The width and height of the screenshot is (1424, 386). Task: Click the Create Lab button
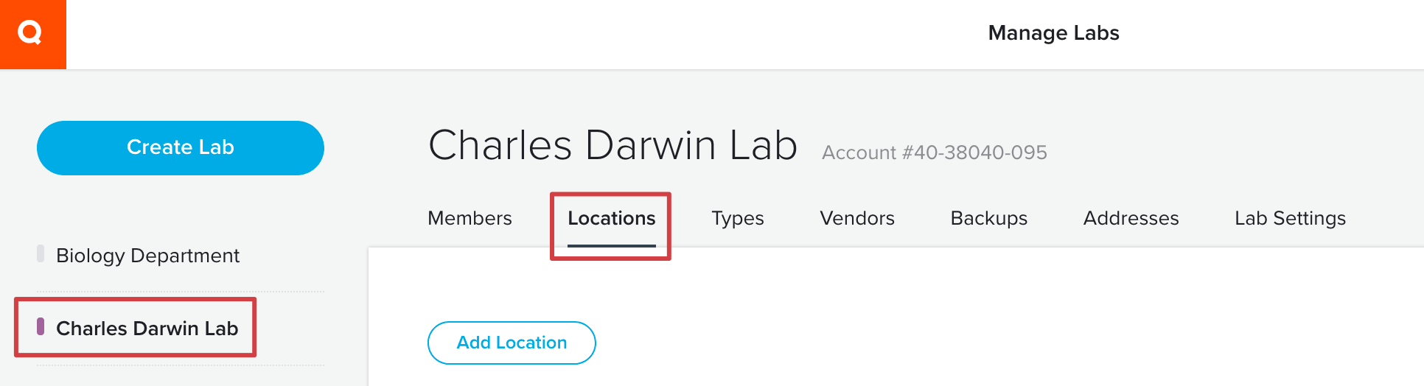[x=181, y=147]
